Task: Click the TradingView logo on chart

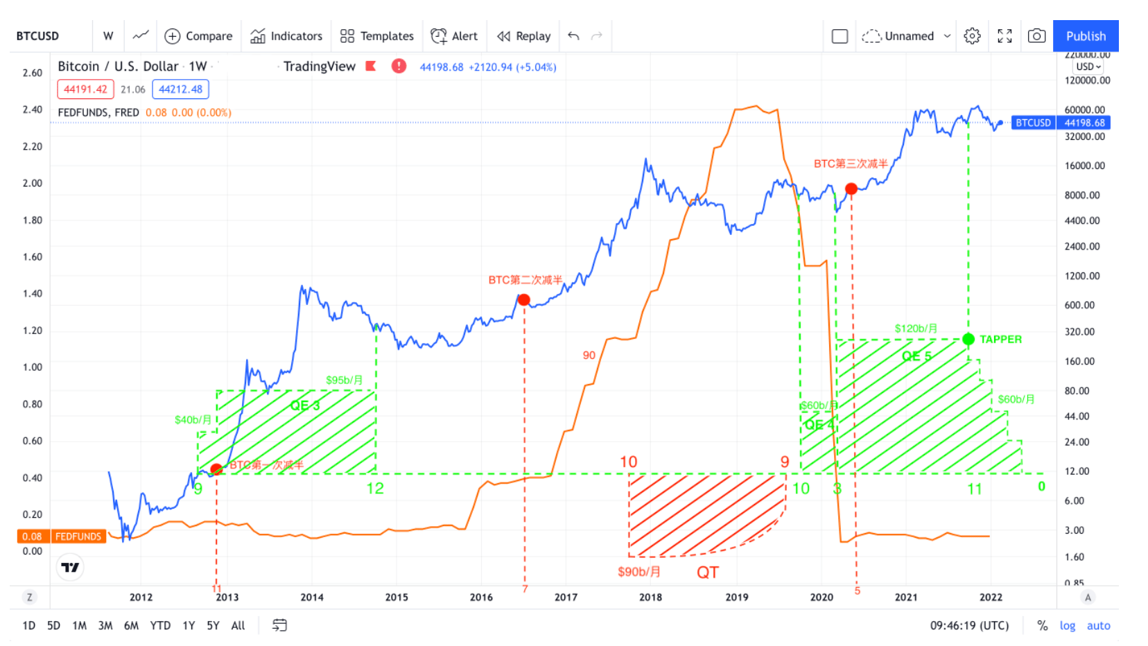Action: pyautogui.click(x=70, y=568)
